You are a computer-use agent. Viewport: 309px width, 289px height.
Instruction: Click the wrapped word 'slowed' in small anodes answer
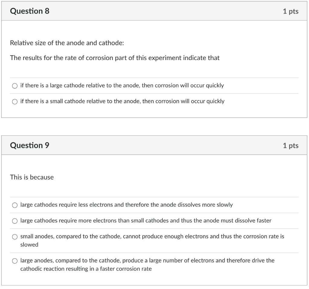pyautogui.click(x=29, y=245)
